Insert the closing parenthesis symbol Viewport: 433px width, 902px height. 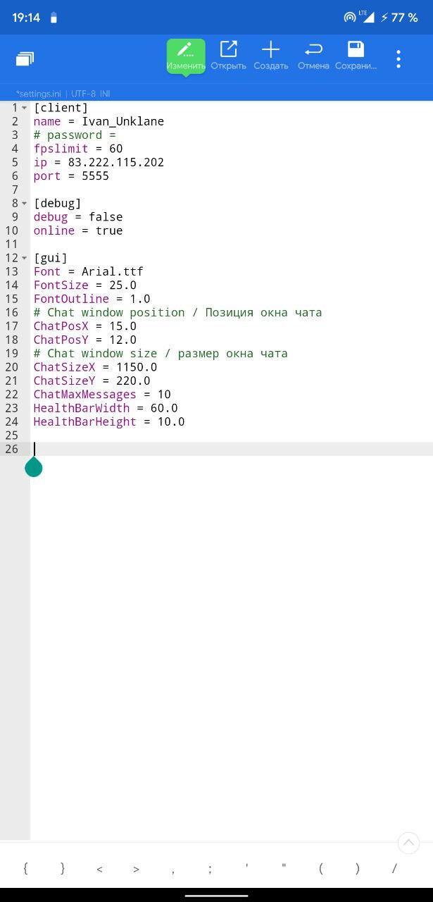click(358, 869)
